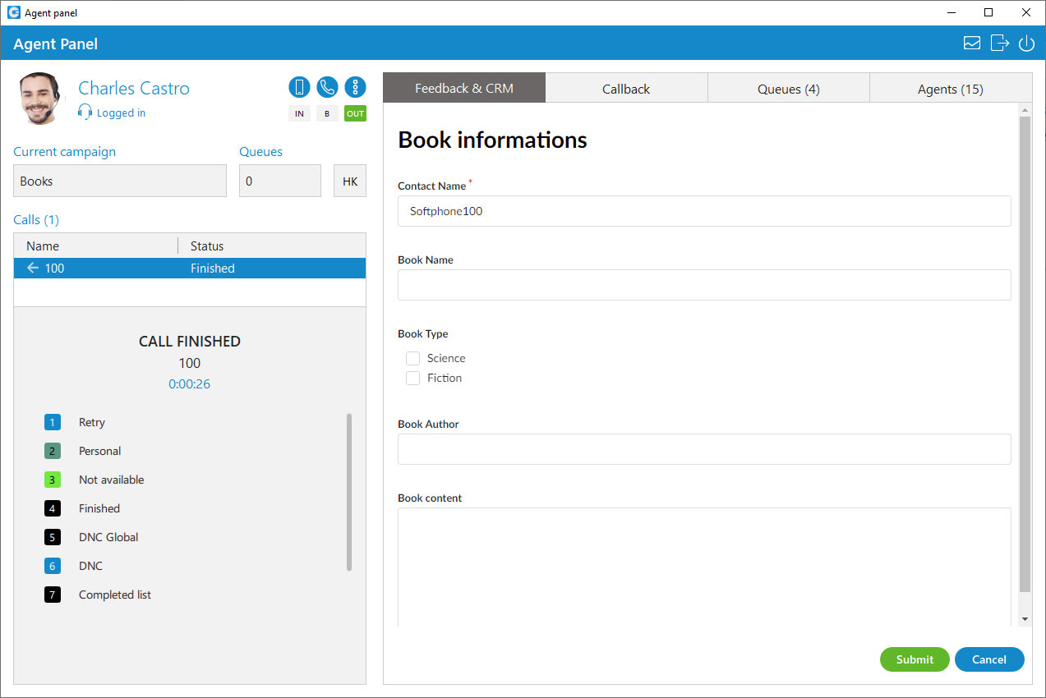1046x698 pixels.
Task: Switch to the Callback tab
Action: [x=625, y=88]
